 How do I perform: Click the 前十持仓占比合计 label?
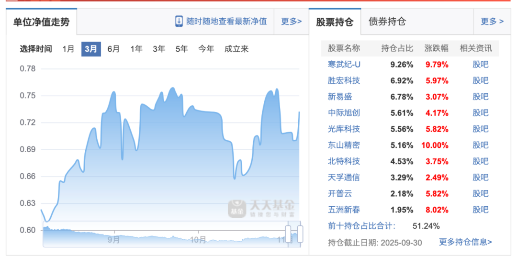point(362,226)
